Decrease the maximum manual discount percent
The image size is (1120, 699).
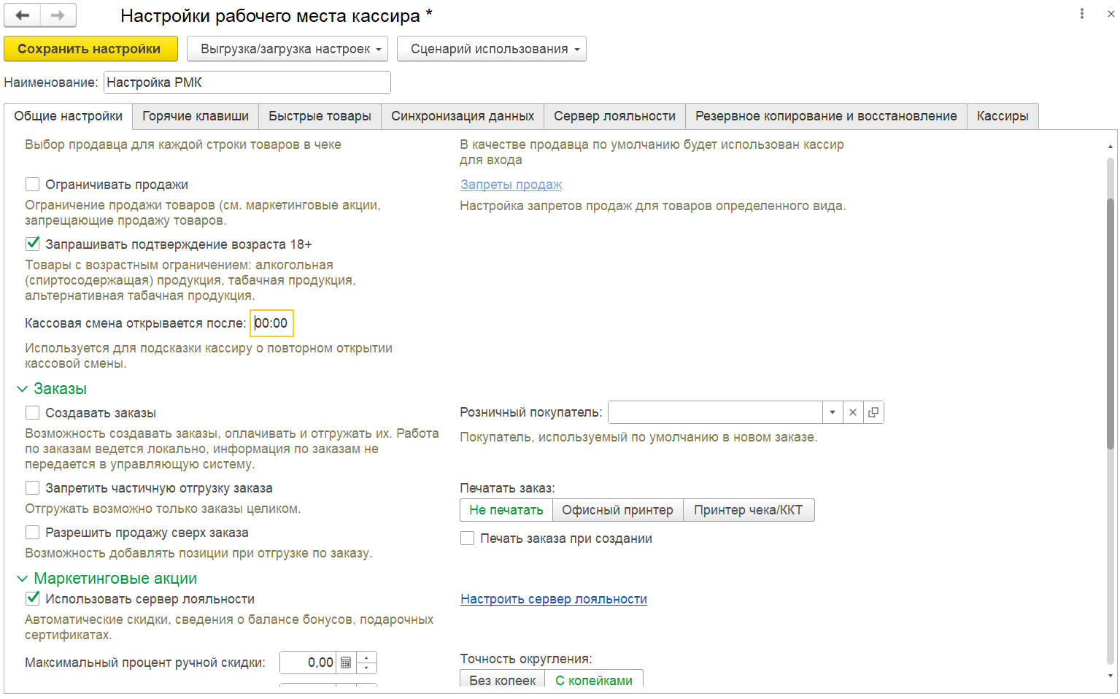[366, 668]
